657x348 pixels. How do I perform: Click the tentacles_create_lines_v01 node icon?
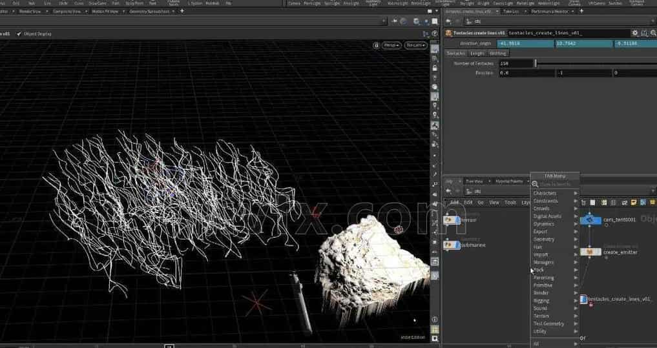tap(583, 300)
